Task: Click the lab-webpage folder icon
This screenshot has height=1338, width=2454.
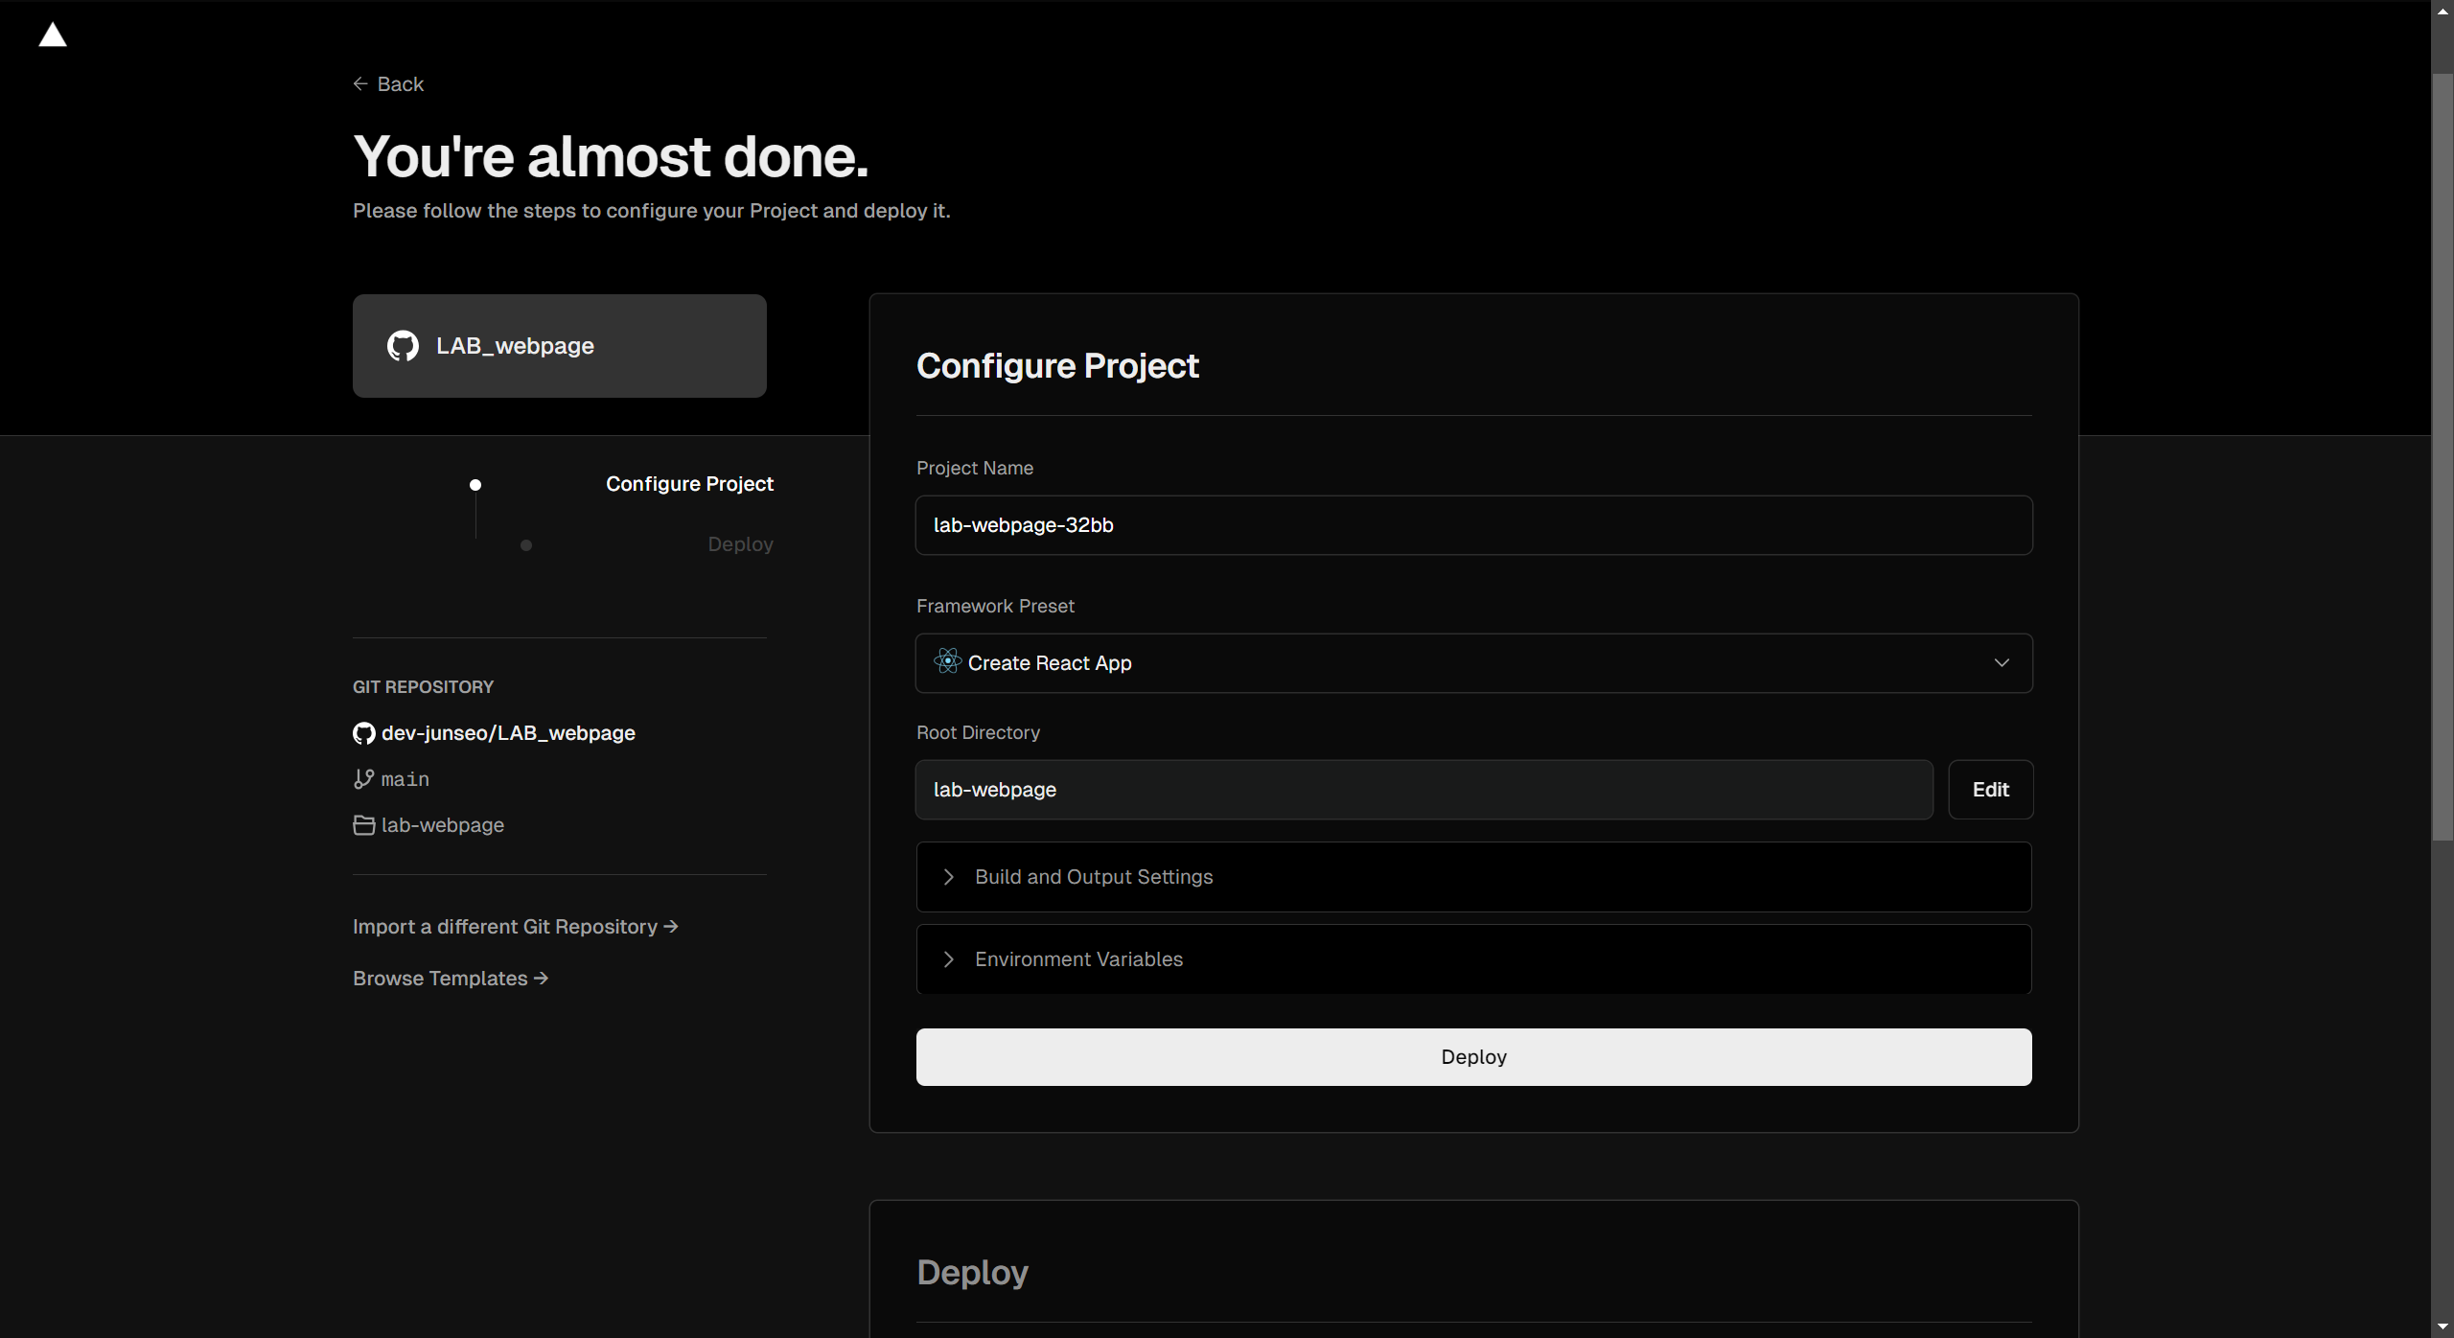Action: (x=363, y=825)
